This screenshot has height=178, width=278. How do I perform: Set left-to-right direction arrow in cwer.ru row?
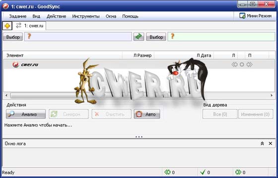[x=249, y=64]
